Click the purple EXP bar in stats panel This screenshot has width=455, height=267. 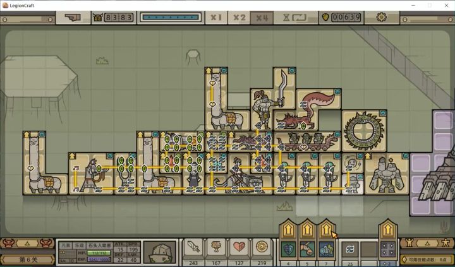click(99, 259)
